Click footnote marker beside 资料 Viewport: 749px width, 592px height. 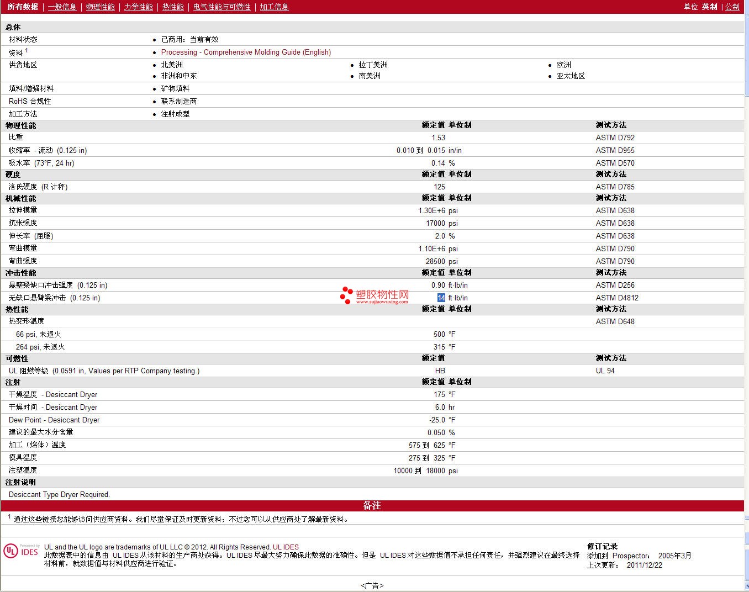pyautogui.click(x=27, y=50)
